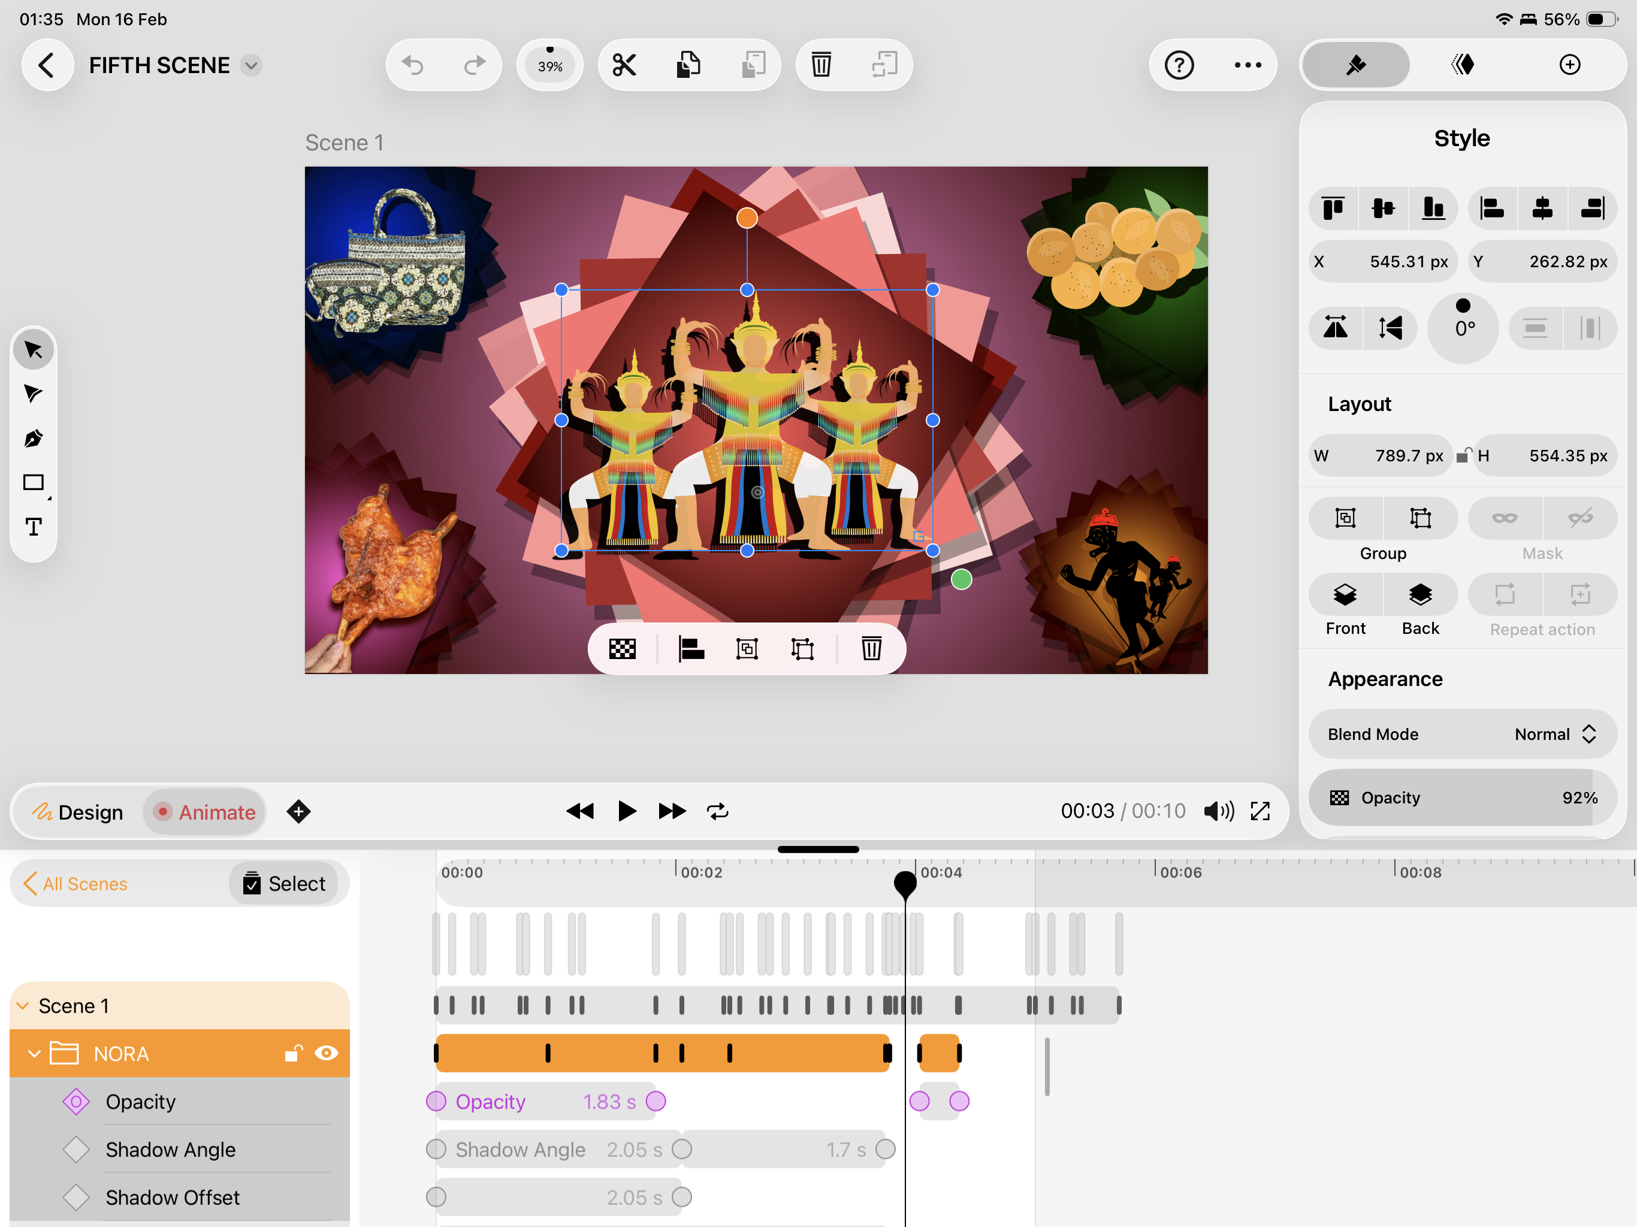
Task: Select the Pen tool in left toolbar
Action: coord(34,438)
